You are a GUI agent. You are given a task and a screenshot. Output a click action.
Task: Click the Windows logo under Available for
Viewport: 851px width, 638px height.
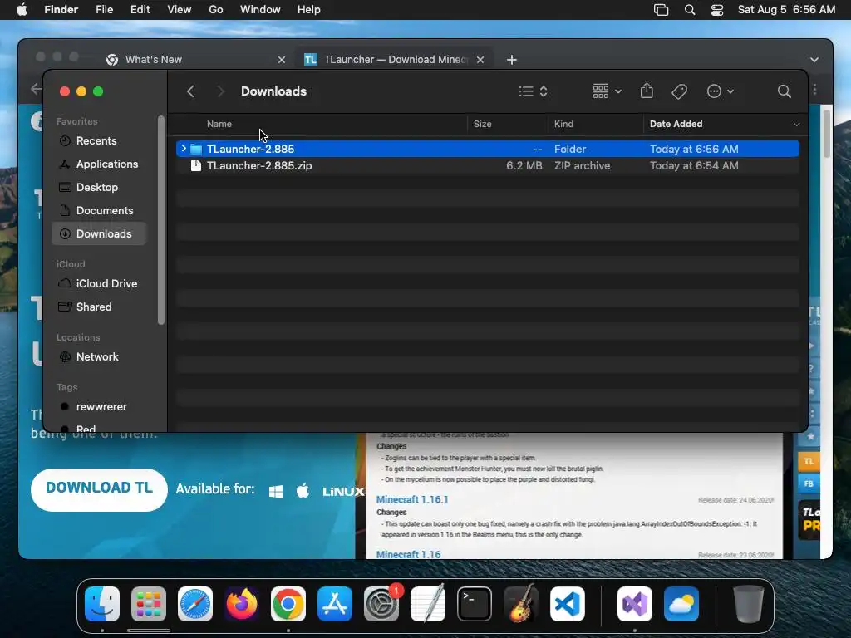coord(276,492)
